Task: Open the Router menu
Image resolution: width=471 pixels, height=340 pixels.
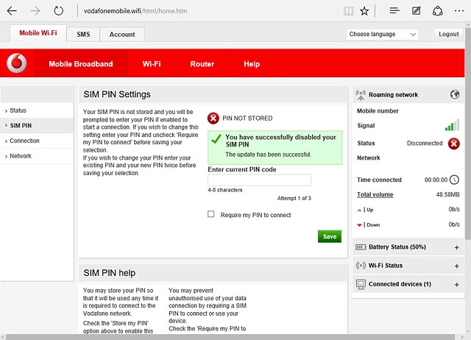Action: (x=202, y=64)
